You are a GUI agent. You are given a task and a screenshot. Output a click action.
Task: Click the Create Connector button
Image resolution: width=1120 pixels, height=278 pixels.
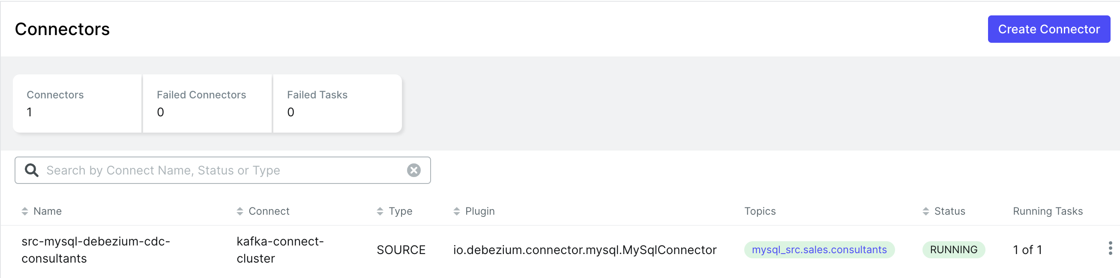tap(1048, 29)
